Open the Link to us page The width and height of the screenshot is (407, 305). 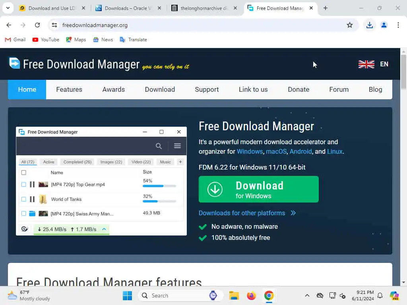click(253, 89)
